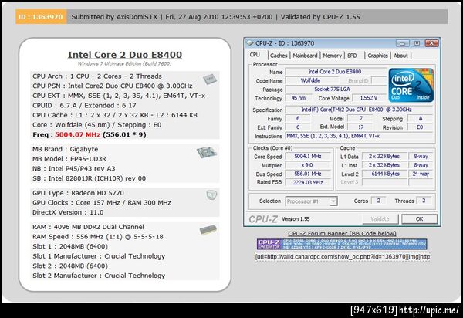This screenshot has width=463, height=318.
Task: Click the Instructions field MMX, SSE text
Action: pos(359,136)
